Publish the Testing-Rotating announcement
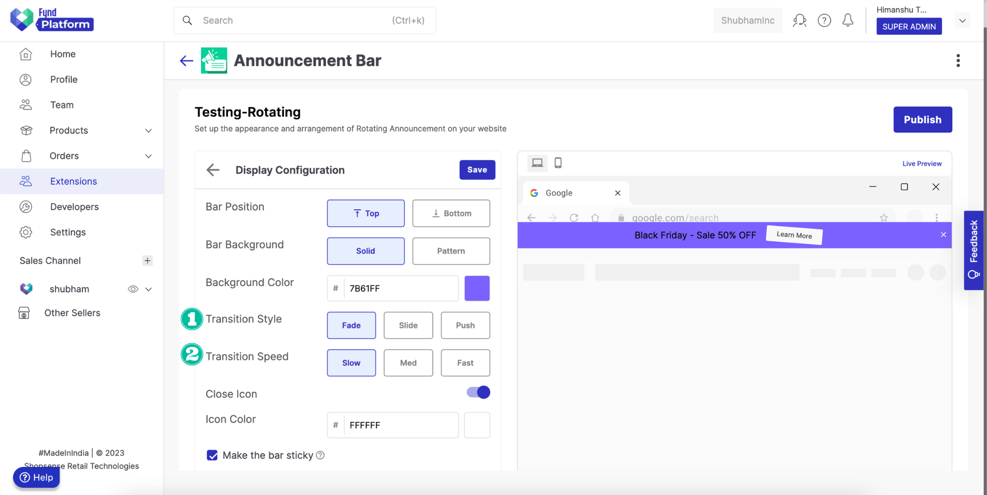The width and height of the screenshot is (987, 495). 922,120
